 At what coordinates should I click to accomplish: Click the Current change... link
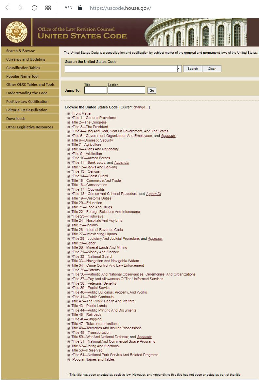(141, 107)
